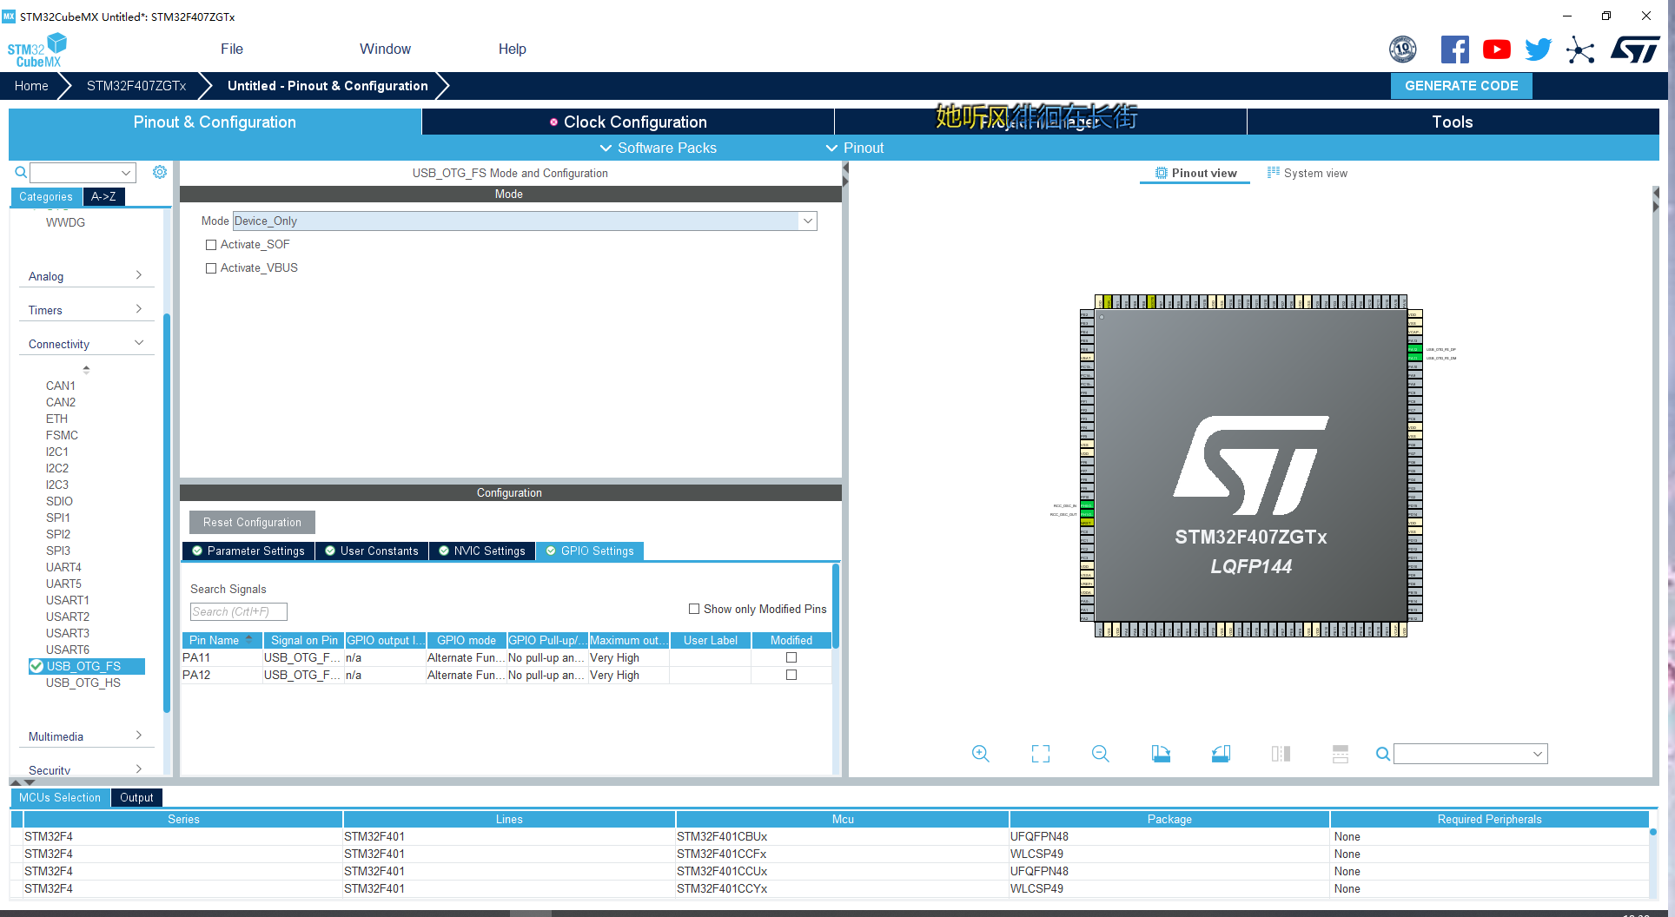Open the Mode dropdown showing Device_Only
The width and height of the screenshot is (1675, 917).
tap(807, 221)
